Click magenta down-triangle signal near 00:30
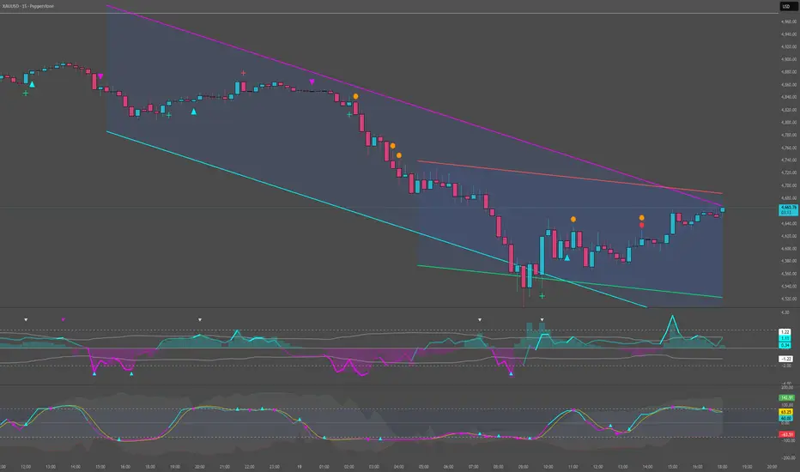 coord(312,82)
